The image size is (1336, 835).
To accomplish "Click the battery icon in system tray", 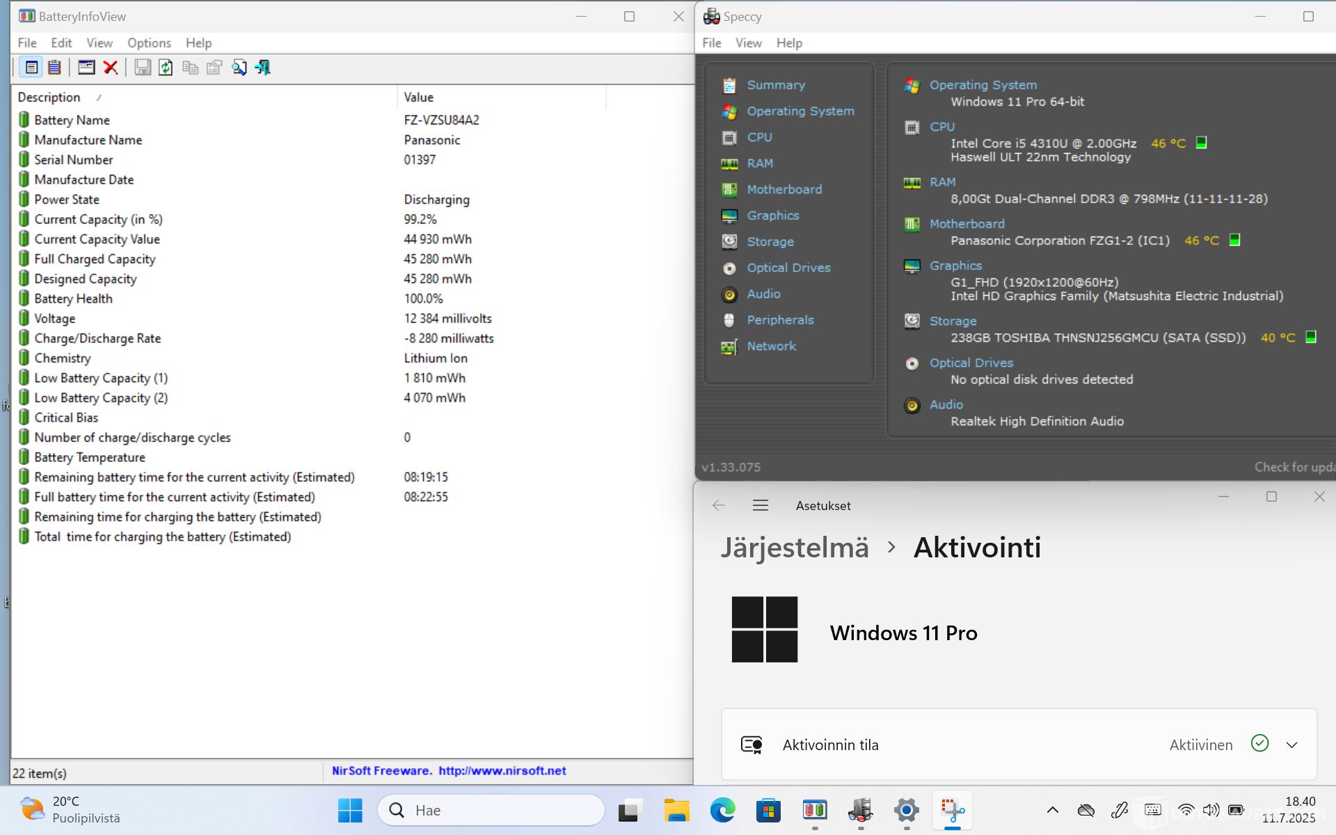I will [1236, 810].
